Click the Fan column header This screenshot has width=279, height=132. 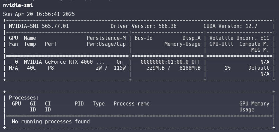[x=14, y=44]
